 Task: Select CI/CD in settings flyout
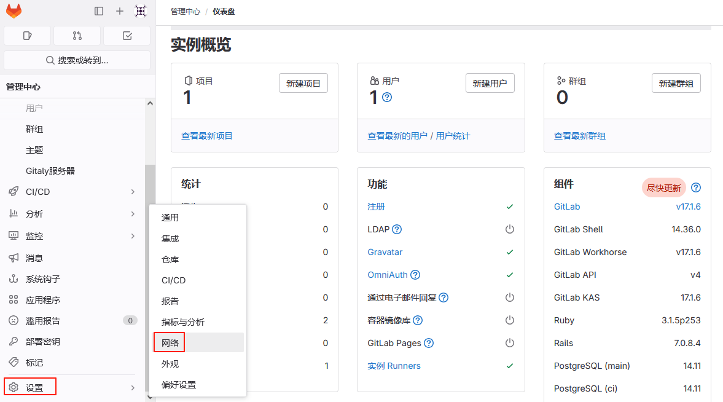pos(198,280)
